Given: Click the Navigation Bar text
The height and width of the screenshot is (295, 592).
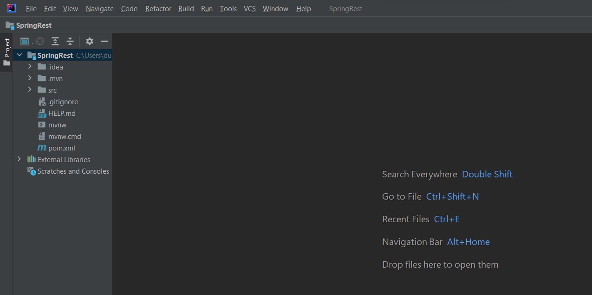Looking at the screenshot, I should click(x=412, y=242).
